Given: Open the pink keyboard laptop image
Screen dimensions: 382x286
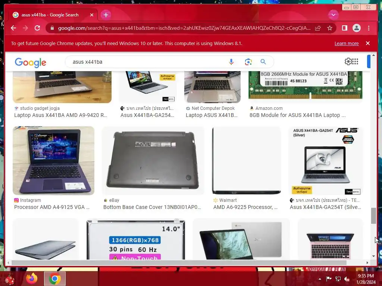Looking at the screenshot, I should [330, 239].
